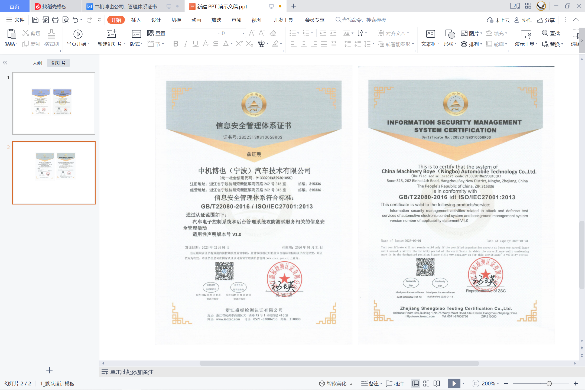
Task: Switch to the Insert ribbon tab
Action: 136,20
